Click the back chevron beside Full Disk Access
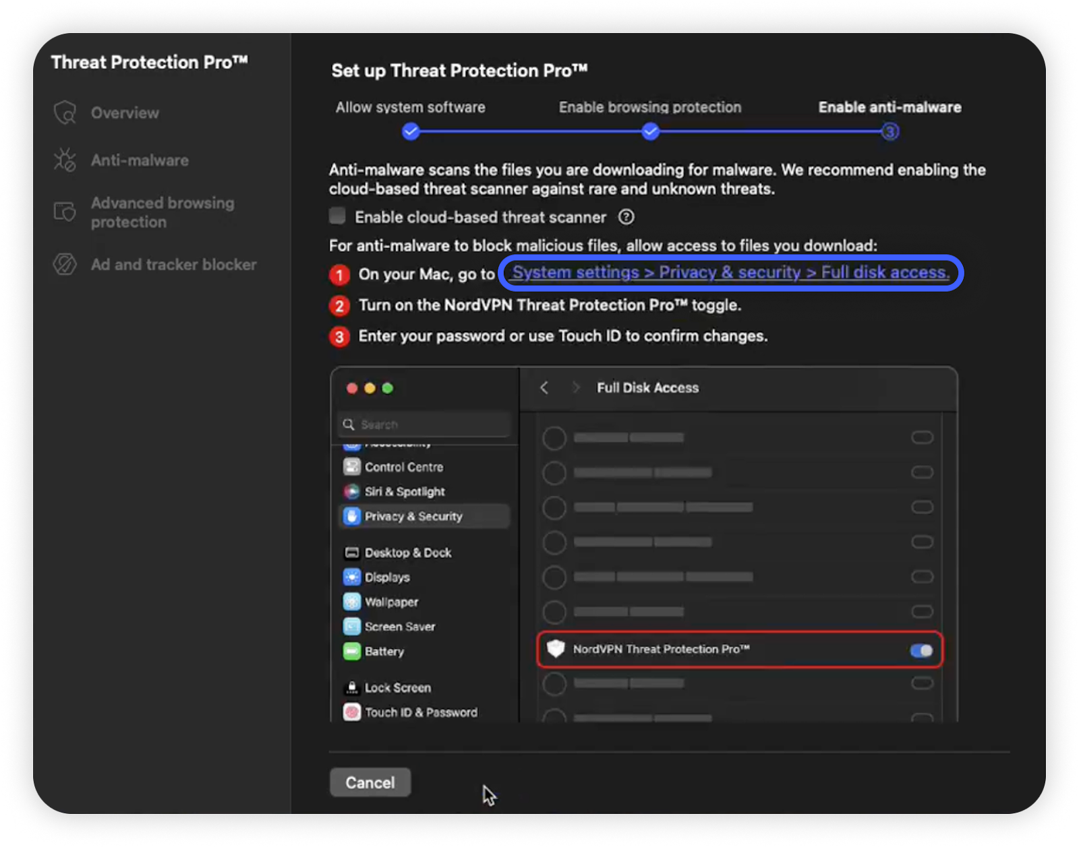The height and width of the screenshot is (847, 1079). 544,387
